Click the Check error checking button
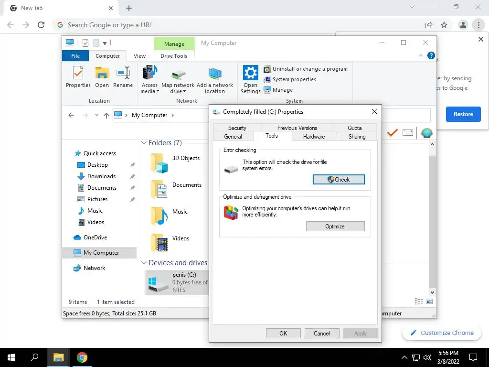The width and height of the screenshot is (489, 367). pyautogui.click(x=339, y=180)
